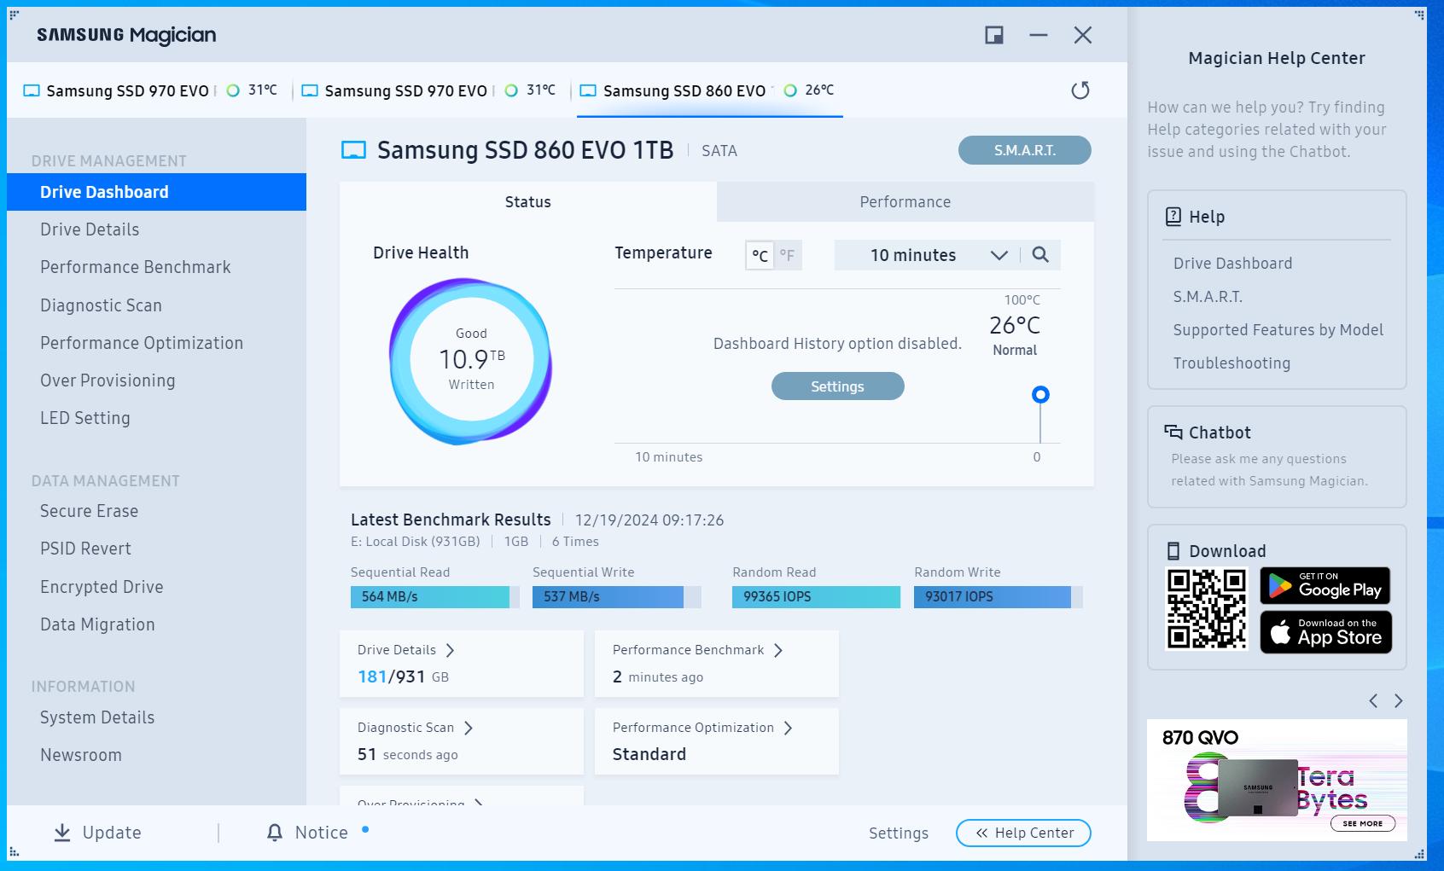Image resolution: width=1444 pixels, height=871 pixels.
Task: Click the Help question-mark icon
Action: [1173, 217]
